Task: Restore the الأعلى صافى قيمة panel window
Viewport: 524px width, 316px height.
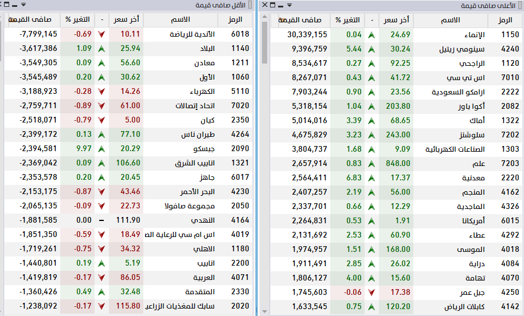Action: [273, 5]
